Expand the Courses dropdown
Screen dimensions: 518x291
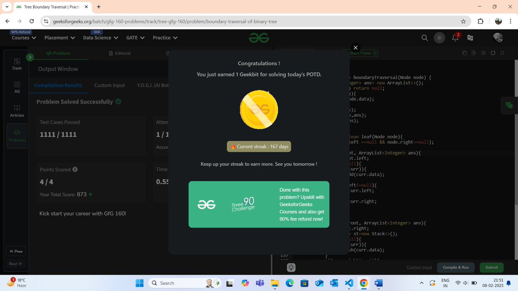24,38
